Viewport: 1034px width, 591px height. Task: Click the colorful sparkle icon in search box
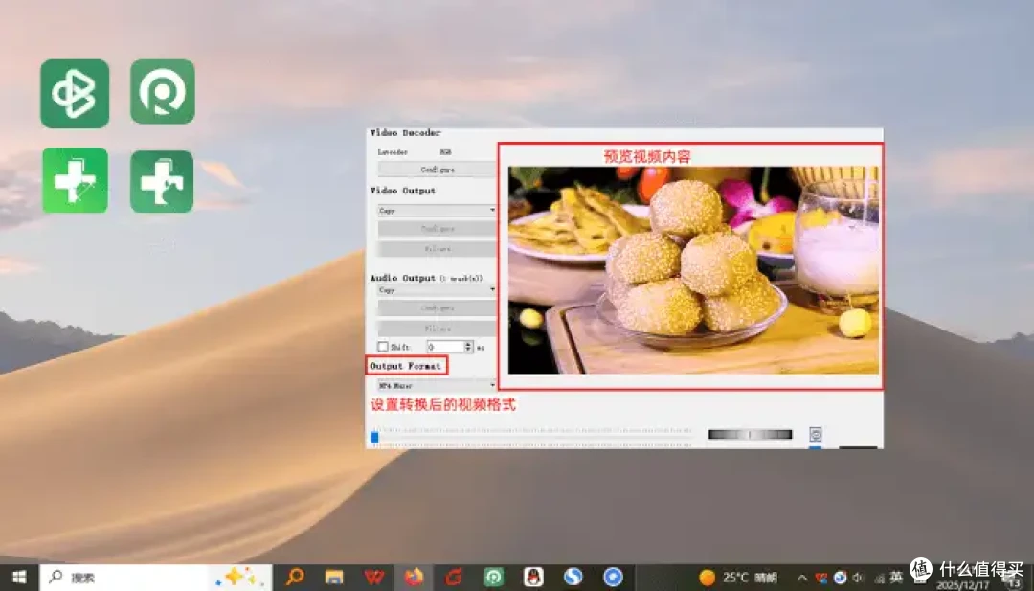240,578
